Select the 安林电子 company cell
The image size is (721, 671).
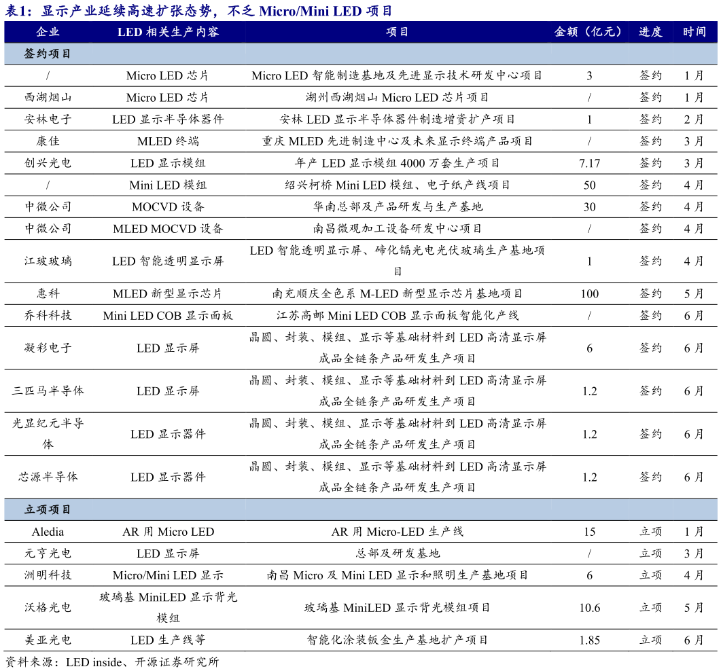(48, 120)
